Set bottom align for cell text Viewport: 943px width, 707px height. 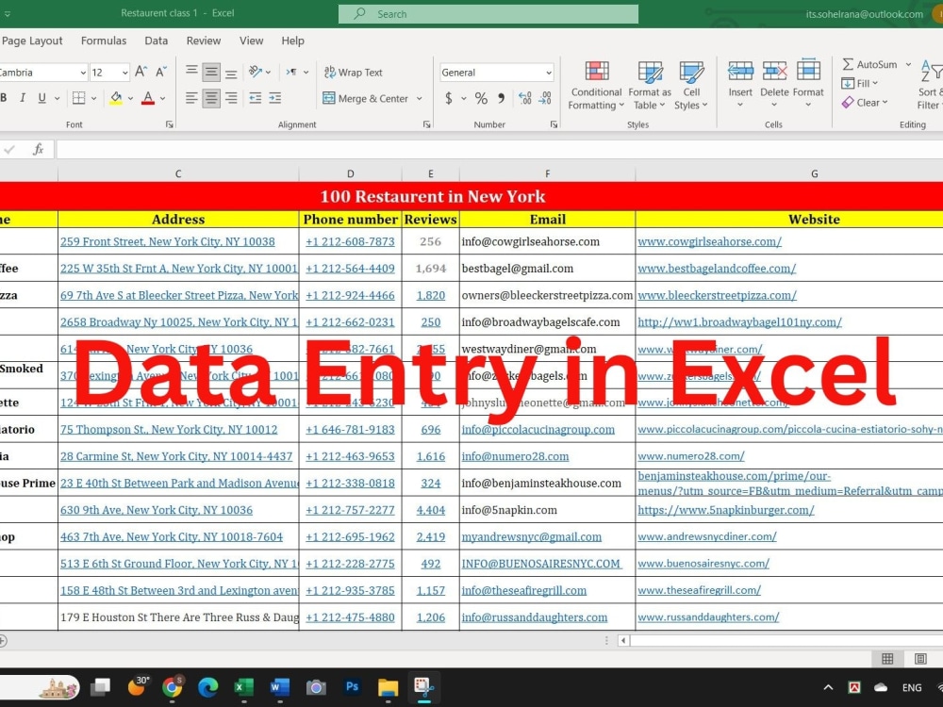click(x=231, y=73)
